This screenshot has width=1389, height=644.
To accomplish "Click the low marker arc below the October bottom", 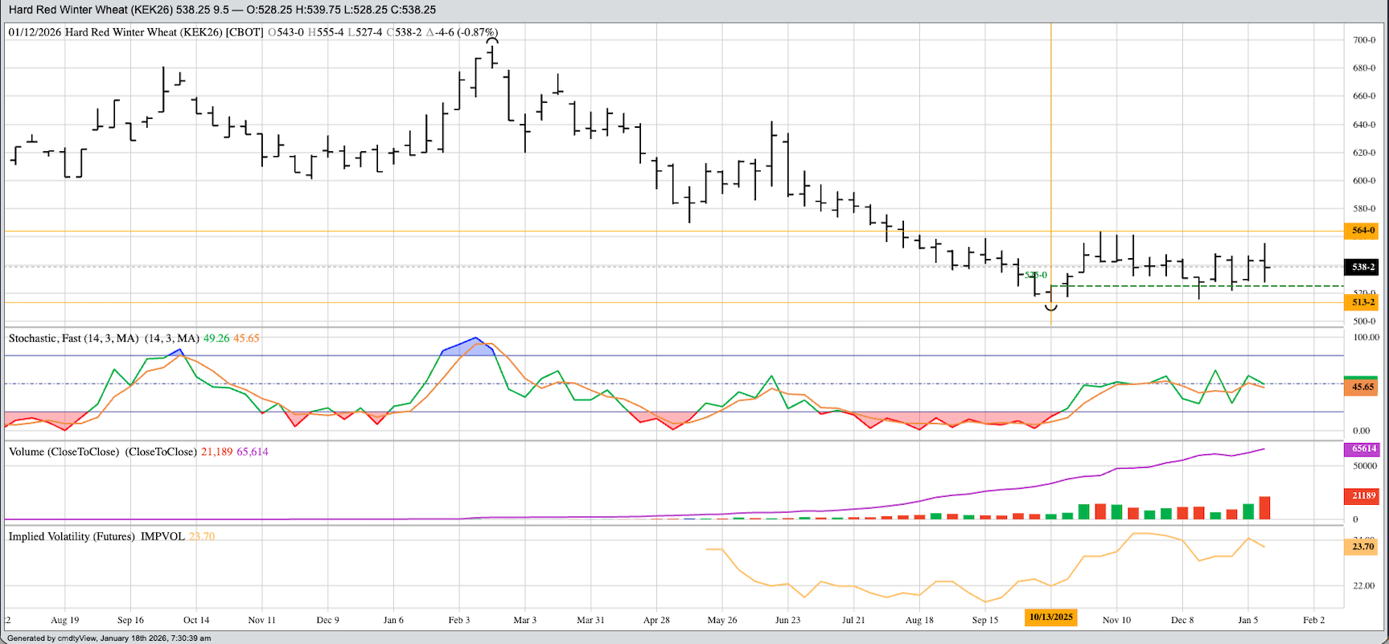I will (1050, 307).
